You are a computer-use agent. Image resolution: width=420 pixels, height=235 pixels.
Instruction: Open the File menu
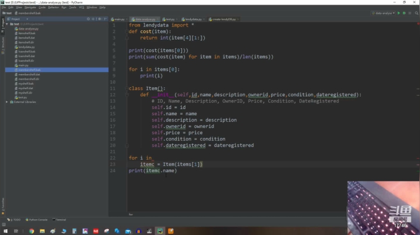click(3, 8)
